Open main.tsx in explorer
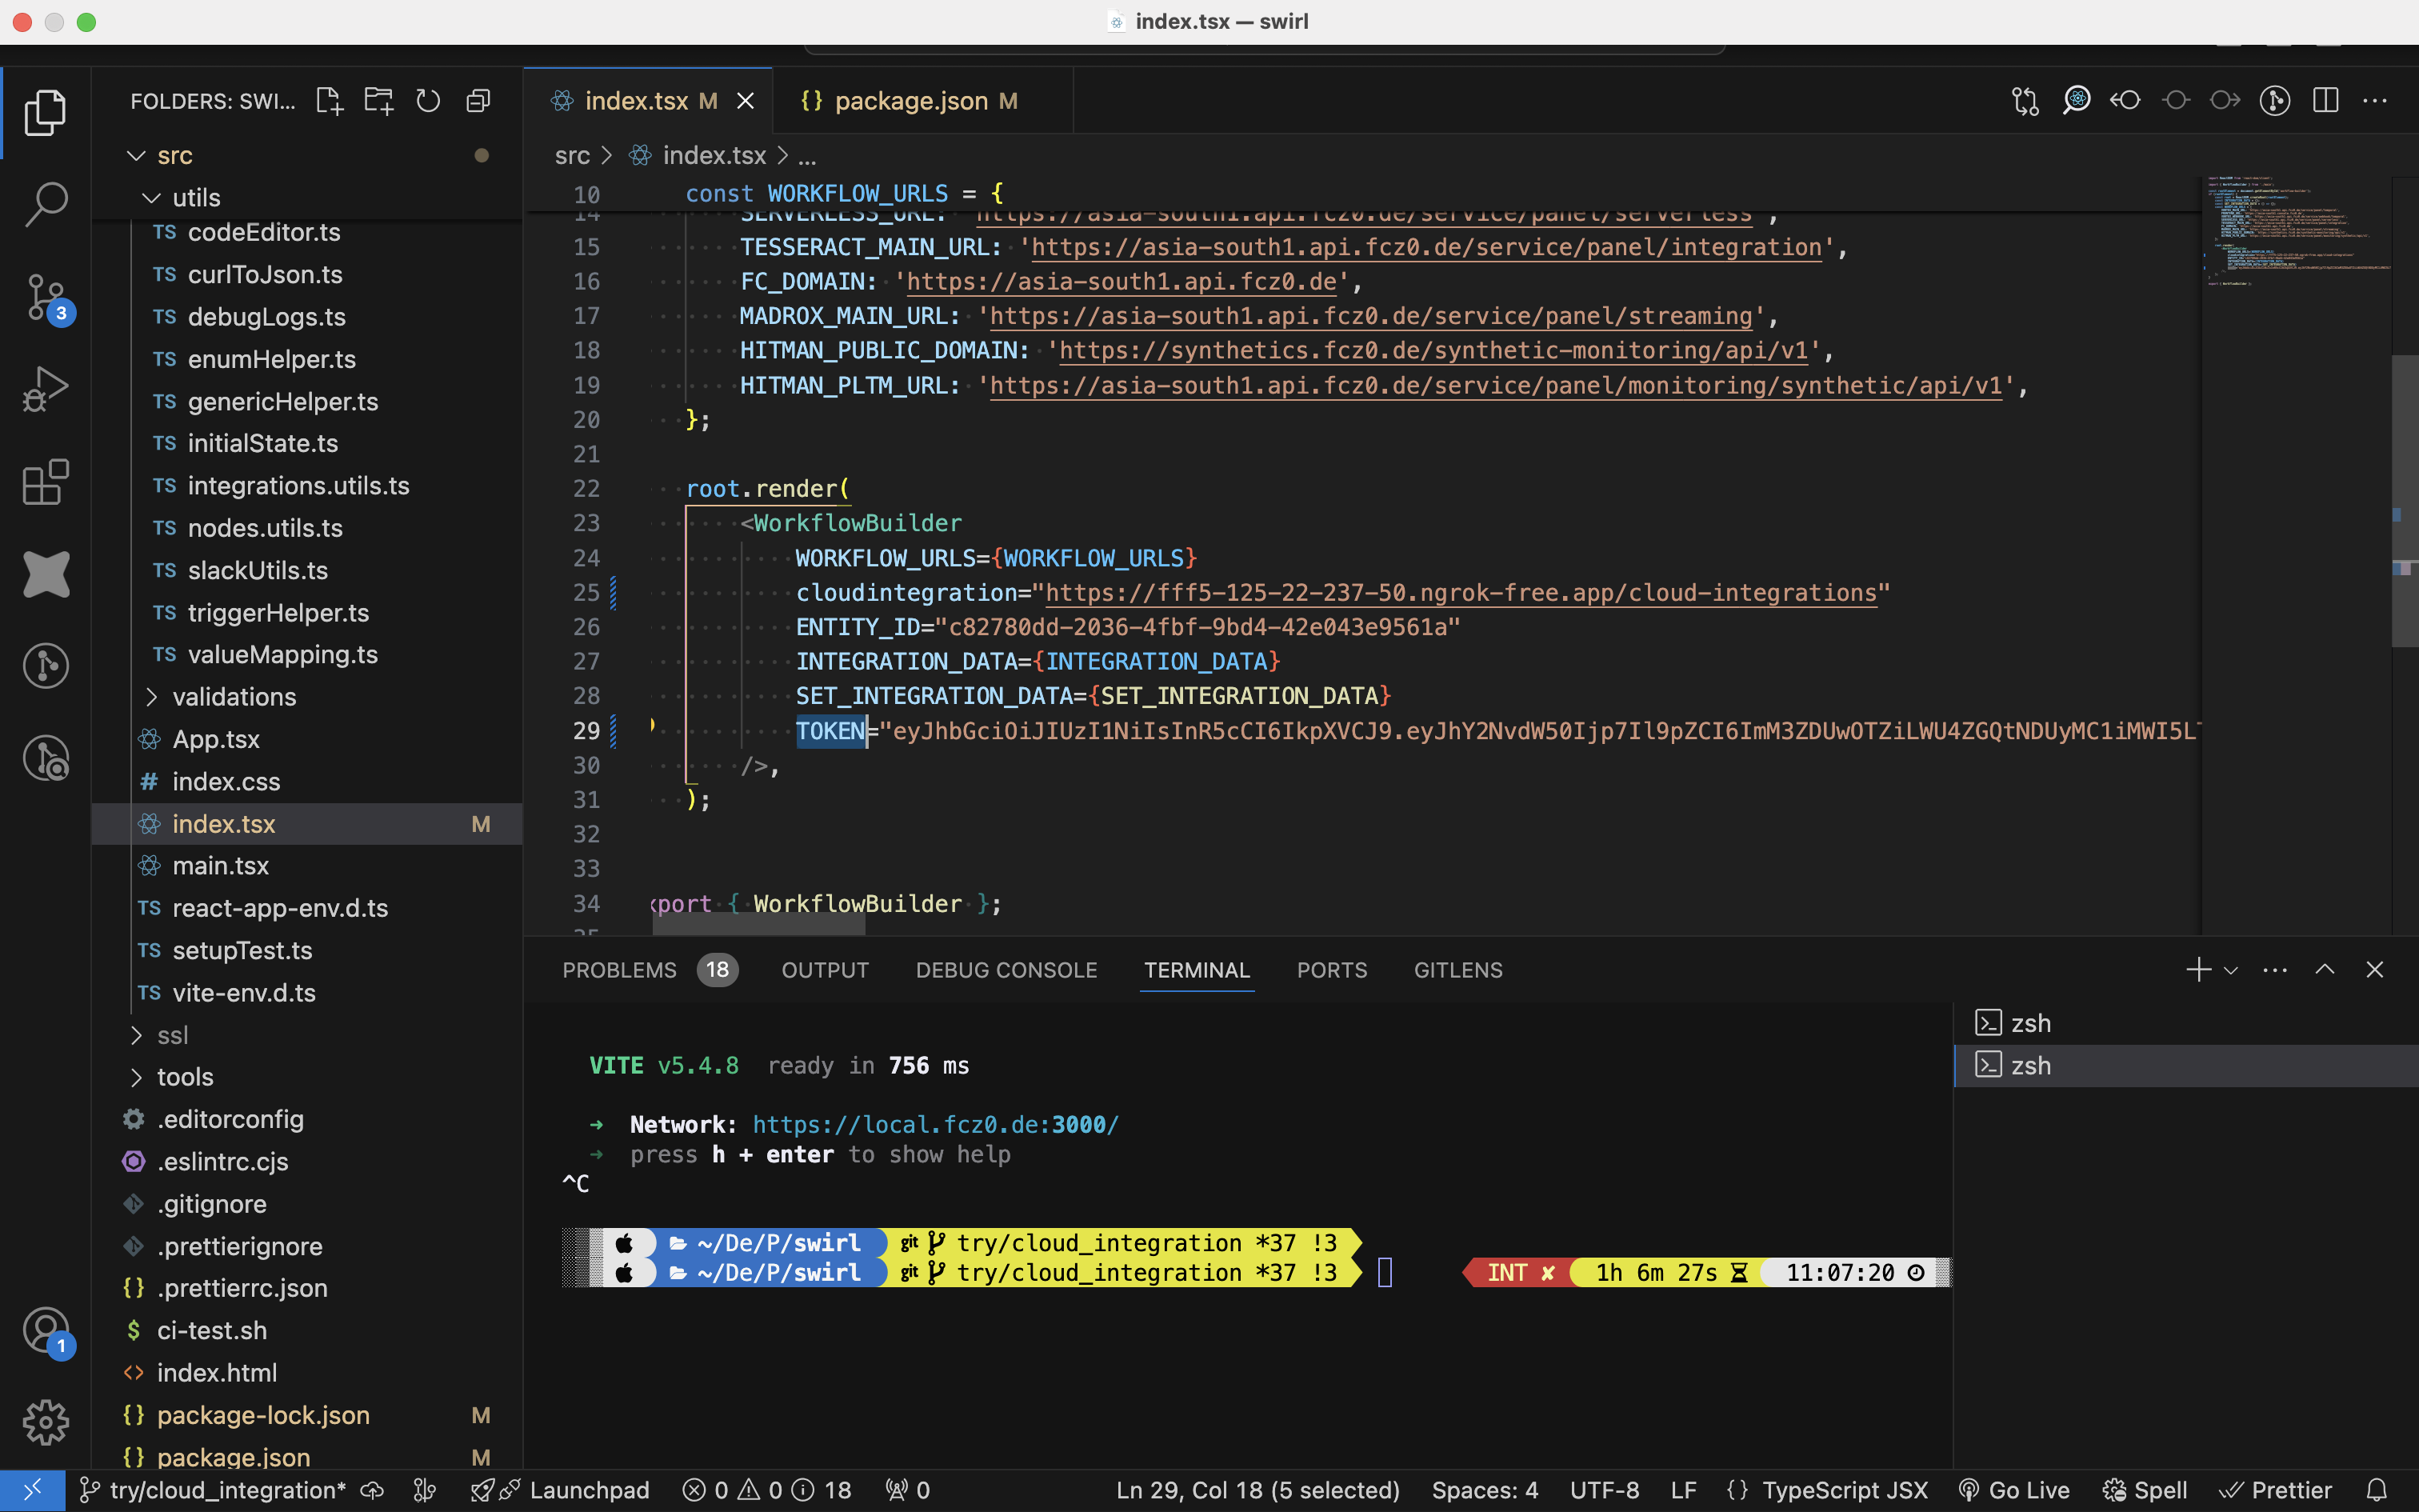 point(307,866)
